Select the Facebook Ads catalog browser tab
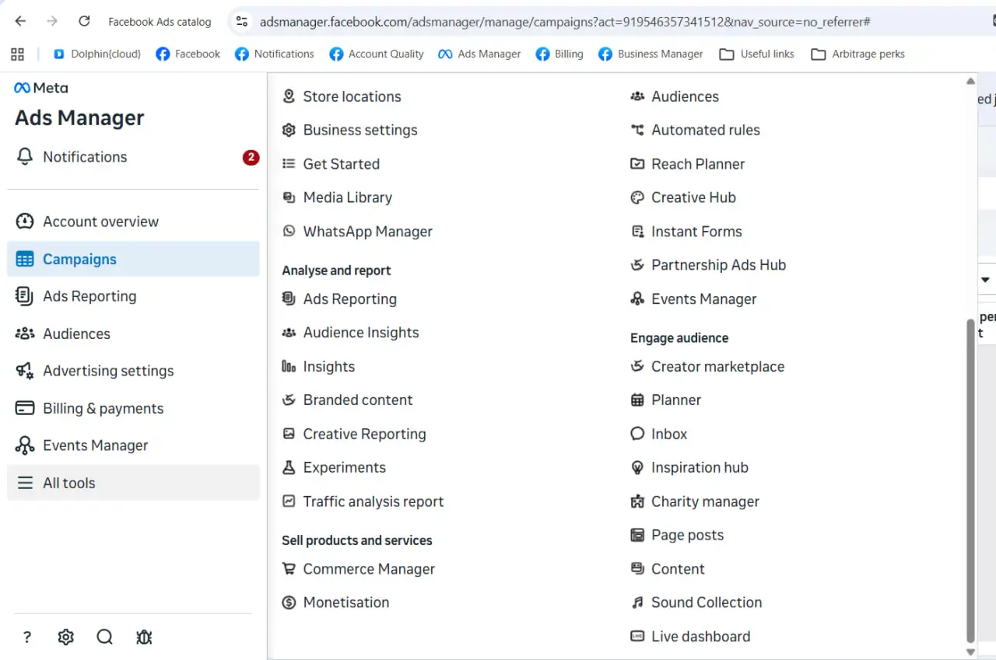This screenshot has height=660, width=996. [160, 22]
